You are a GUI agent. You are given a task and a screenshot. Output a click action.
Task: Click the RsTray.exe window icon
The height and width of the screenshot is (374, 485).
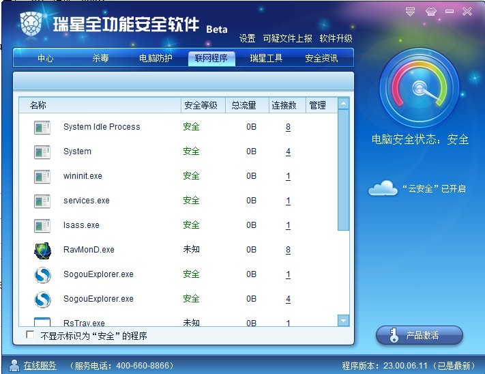(x=42, y=322)
